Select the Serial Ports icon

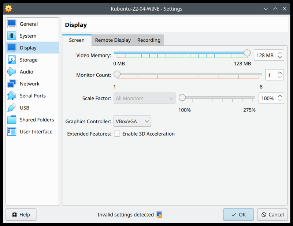[12, 96]
